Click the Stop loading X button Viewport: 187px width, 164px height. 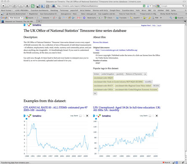[x=21, y=6]
